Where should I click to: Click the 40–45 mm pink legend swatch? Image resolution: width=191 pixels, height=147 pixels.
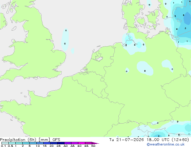click(82, 143)
